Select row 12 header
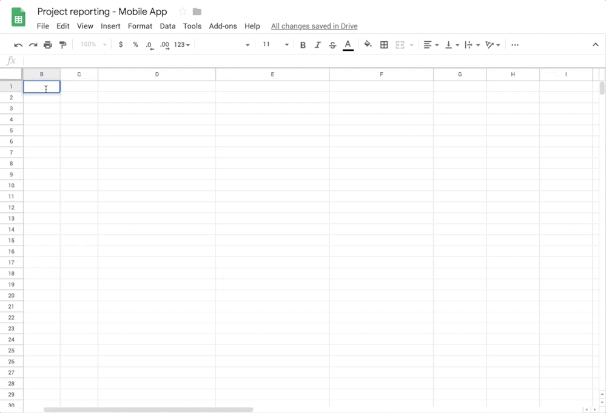The image size is (606, 413). point(11,207)
